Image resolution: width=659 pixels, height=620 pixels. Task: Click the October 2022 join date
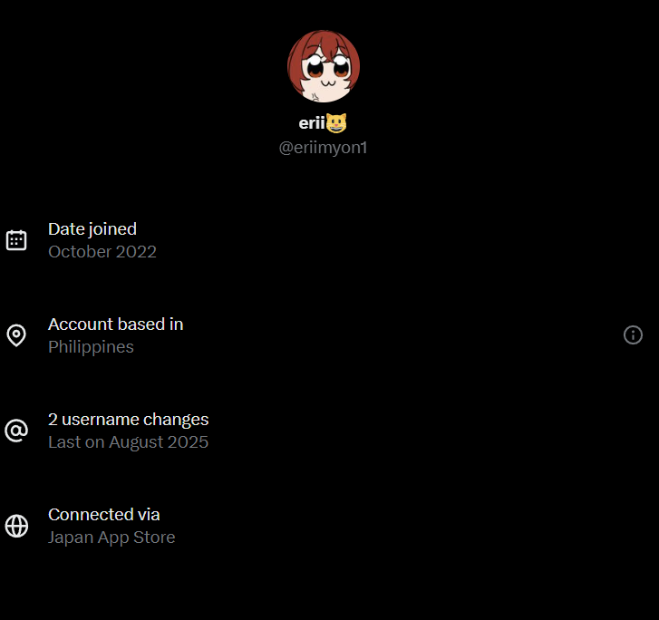(102, 252)
